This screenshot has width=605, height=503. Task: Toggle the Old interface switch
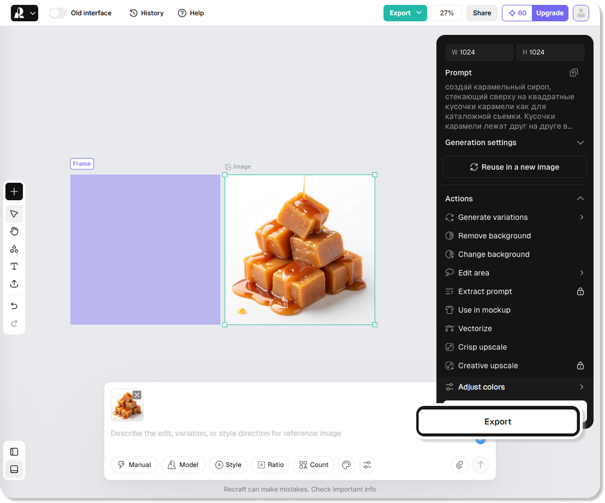tap(57, 13)
